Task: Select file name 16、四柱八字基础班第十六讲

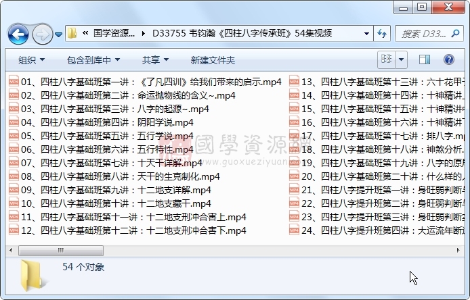Action: 383,122
